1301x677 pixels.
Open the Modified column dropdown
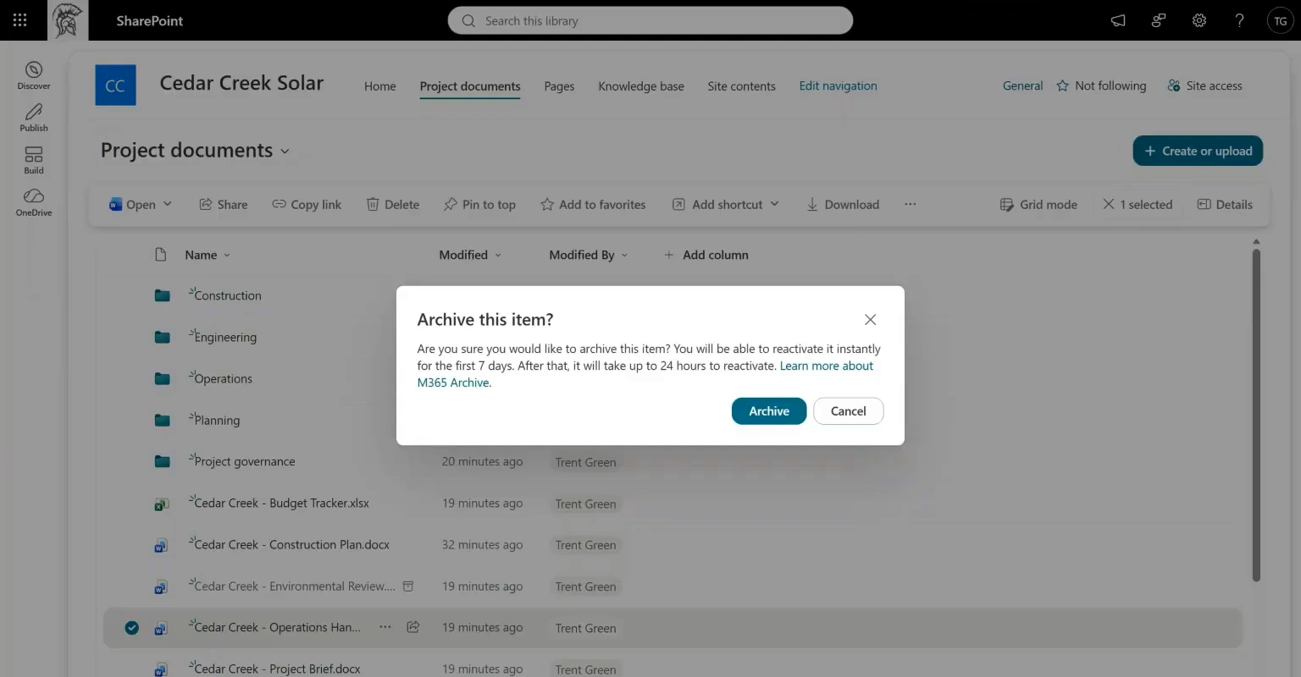click(470, 255)
